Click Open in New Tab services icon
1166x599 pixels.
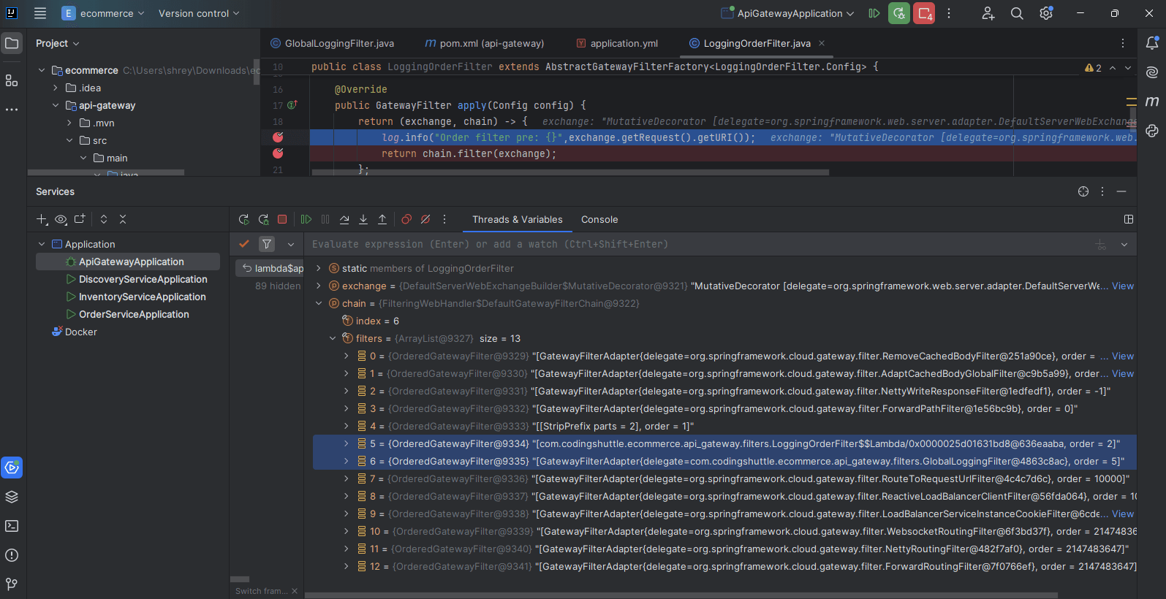tap(80, 219)
